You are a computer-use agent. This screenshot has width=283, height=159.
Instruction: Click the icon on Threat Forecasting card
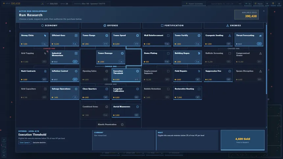(260, 36)
